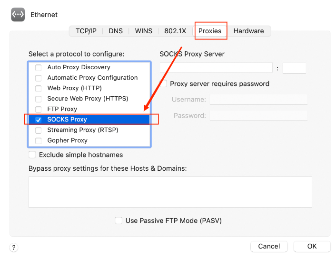Click the proxy server port field
Screen dimensions: 336x258
click(x=294, y=68)
